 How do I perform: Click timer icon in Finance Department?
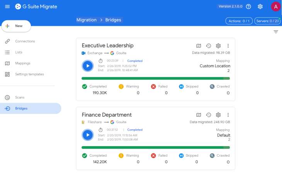[100, 130]
